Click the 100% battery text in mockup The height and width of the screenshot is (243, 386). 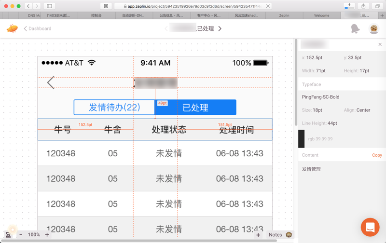coord(242,63)
